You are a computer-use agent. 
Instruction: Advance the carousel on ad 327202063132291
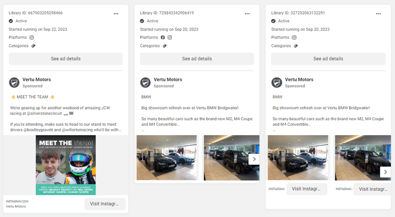coord(386,172)
